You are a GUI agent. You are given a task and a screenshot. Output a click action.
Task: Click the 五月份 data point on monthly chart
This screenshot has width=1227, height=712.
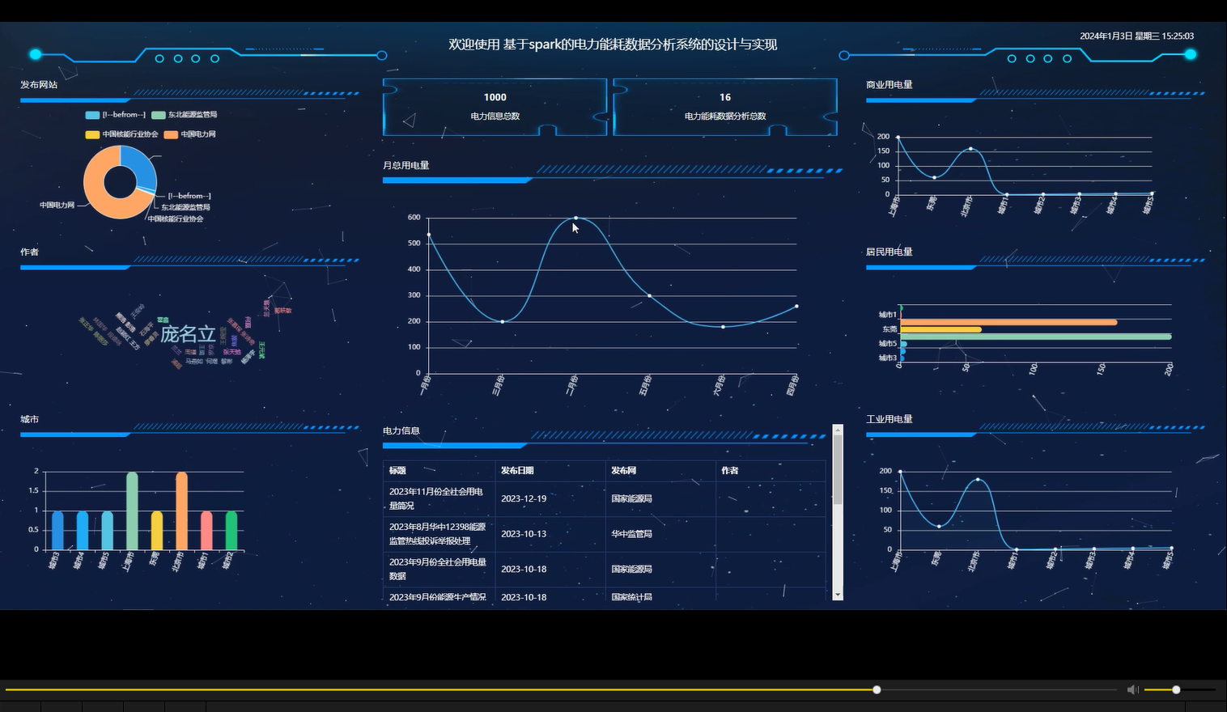(x=649, y=295)
